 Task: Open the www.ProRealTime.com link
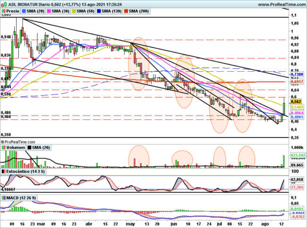(x=282, y=4)
